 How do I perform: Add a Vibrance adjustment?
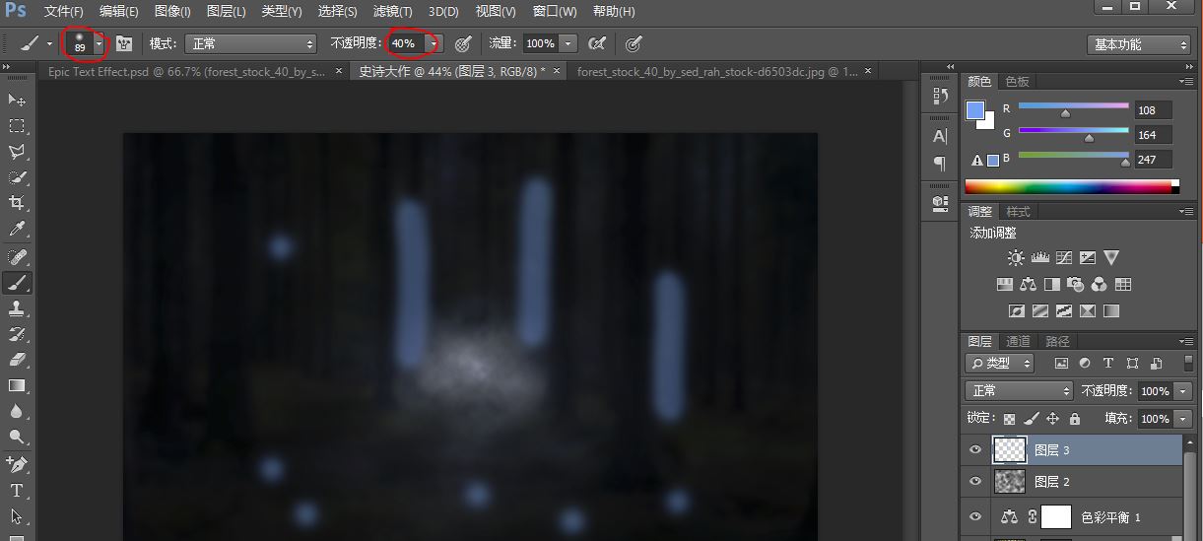click(1111, 258)
